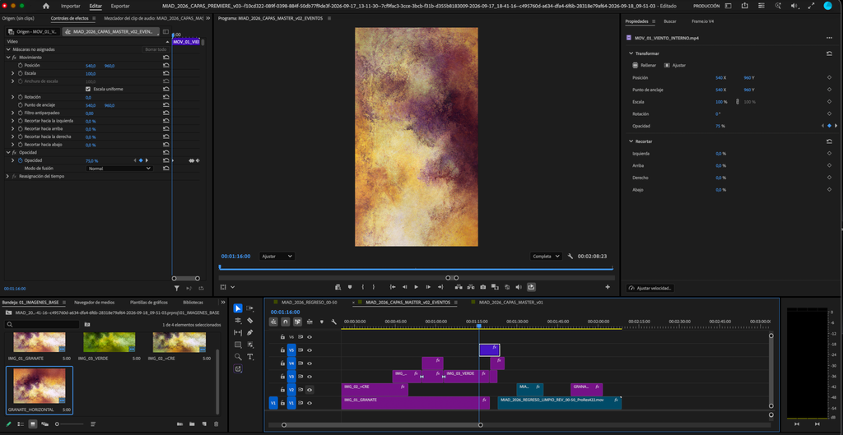This screenshot has height=435, width=843.
Task: Open the Frame.io V4 tab
Action: click(x=703, y=21)
